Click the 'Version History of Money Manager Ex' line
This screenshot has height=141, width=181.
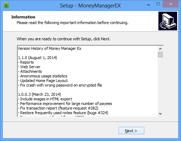pos(49,48)
